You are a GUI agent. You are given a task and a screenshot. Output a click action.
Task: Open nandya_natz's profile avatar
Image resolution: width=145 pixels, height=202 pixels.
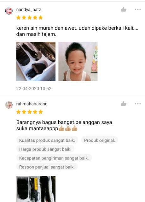[9, 11]
